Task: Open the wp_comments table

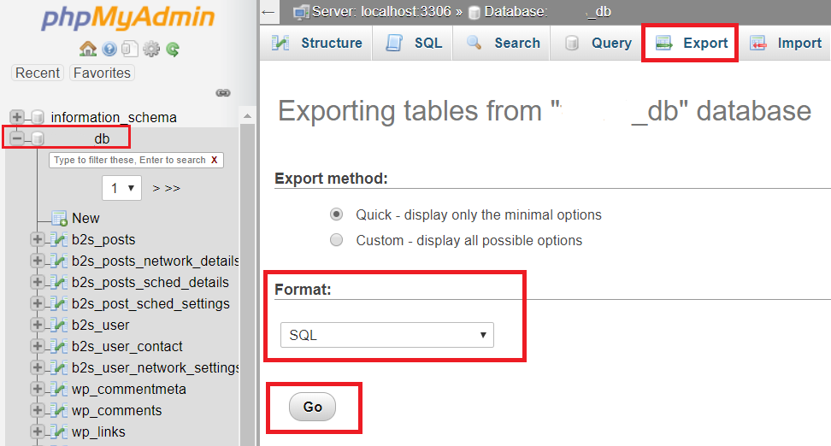Action: 116,410
